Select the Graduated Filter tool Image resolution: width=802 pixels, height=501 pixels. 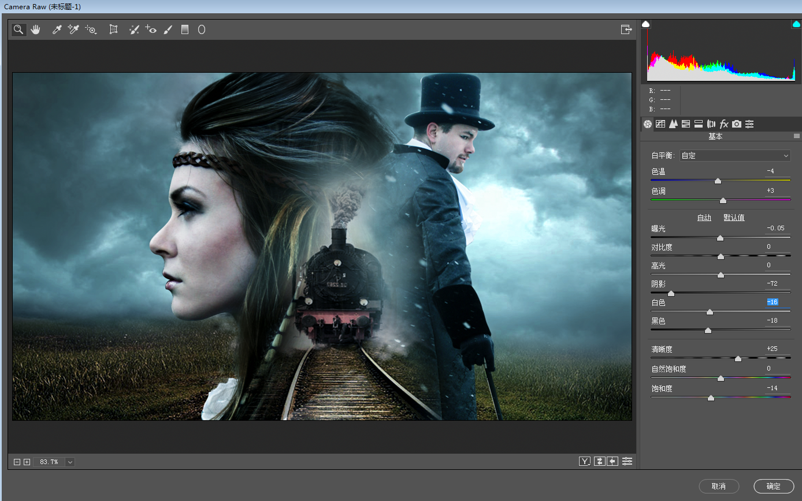pos(185,29)
